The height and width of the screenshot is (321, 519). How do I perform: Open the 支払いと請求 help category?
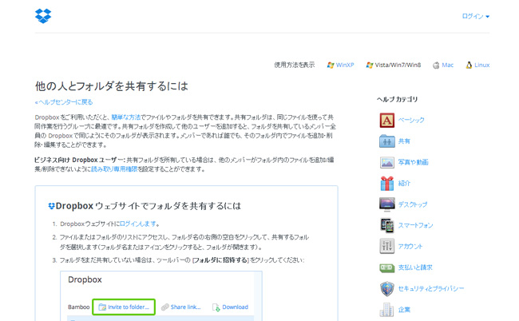(415, 267)
